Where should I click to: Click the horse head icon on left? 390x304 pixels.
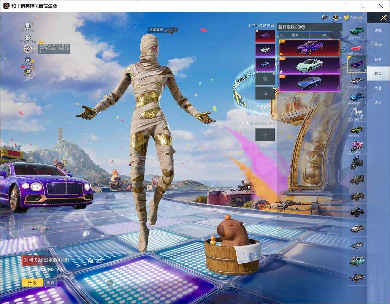tap(28, 60)
